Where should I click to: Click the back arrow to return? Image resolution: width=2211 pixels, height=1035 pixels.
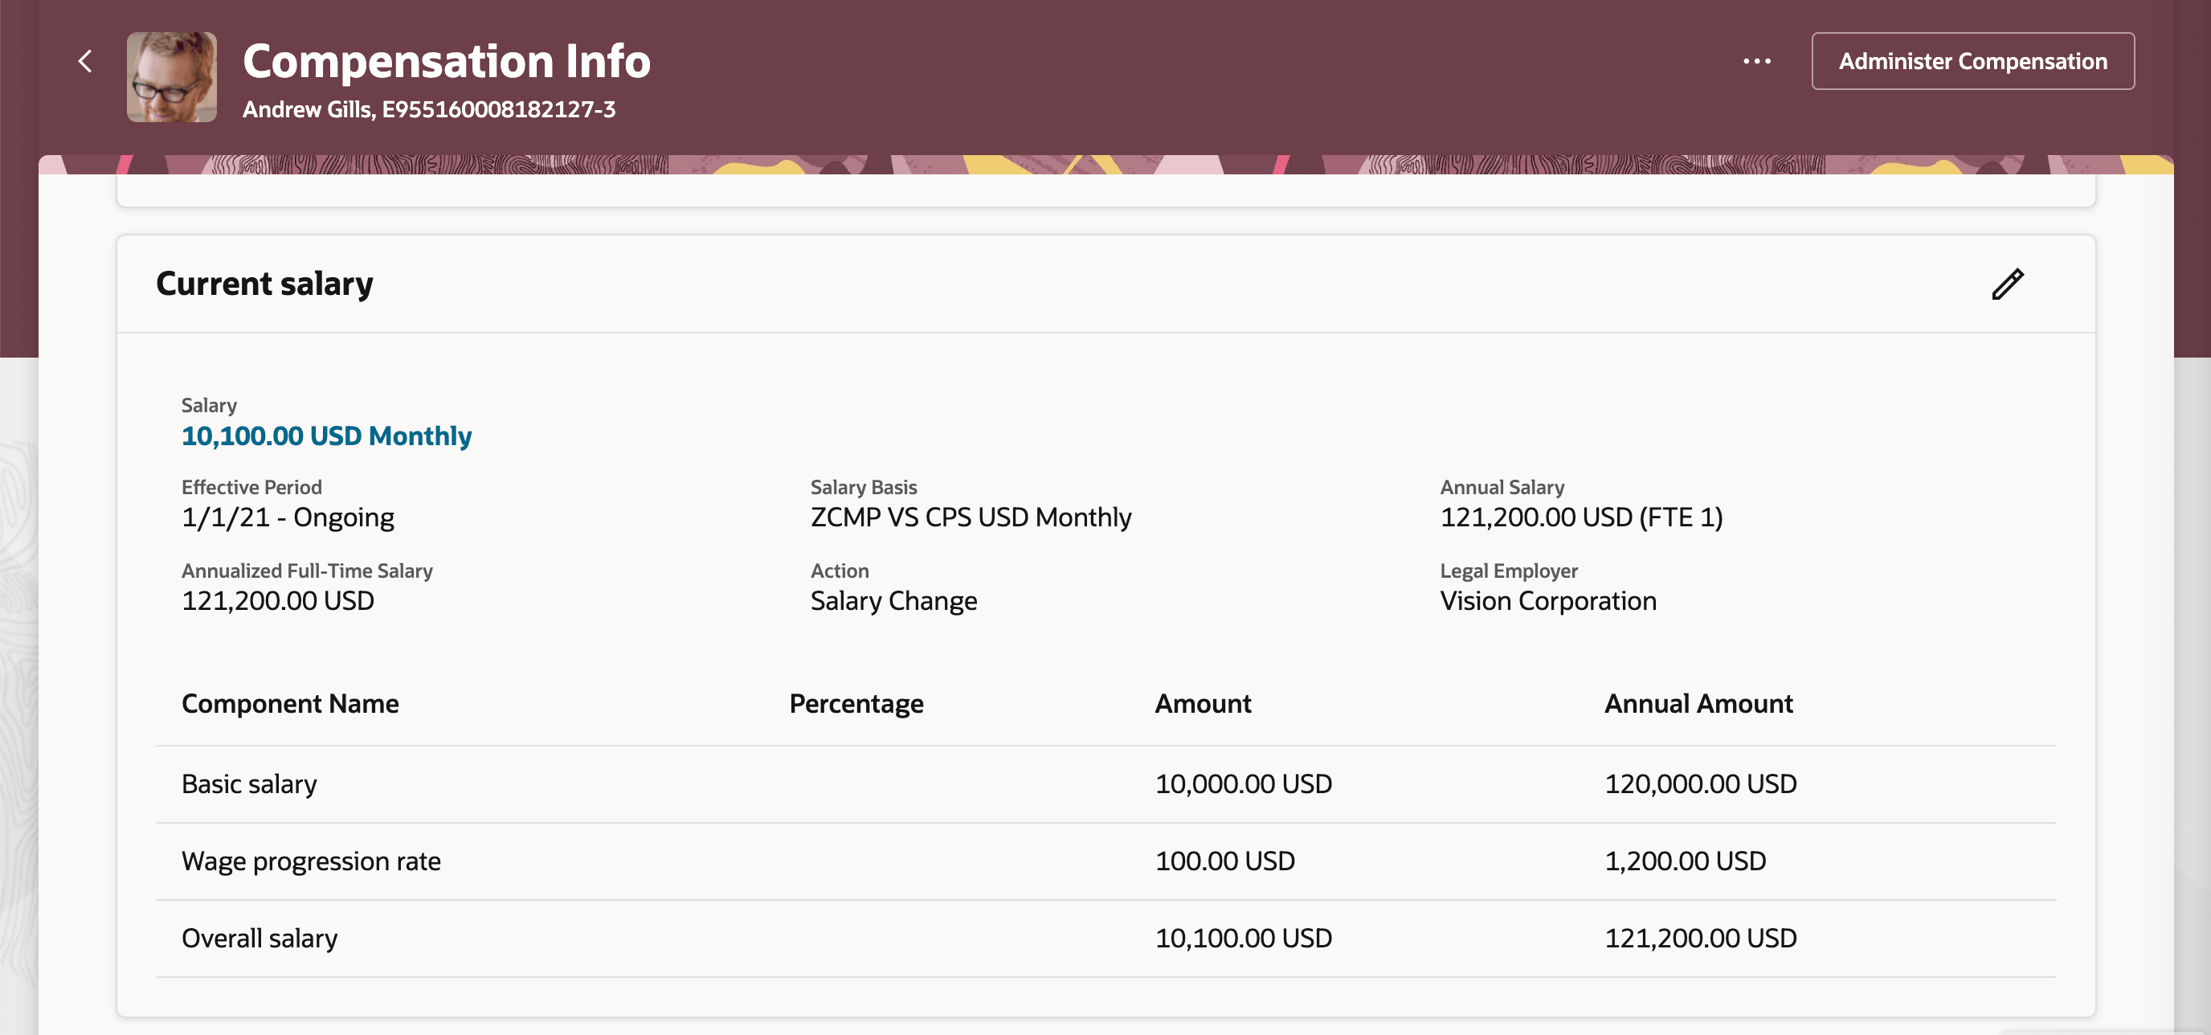85,61
